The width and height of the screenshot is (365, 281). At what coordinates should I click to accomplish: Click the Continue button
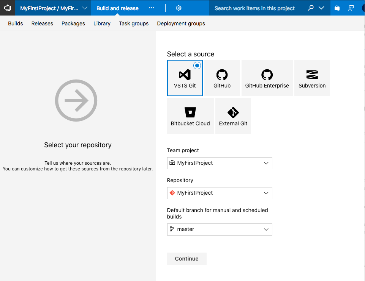(186, 259)
